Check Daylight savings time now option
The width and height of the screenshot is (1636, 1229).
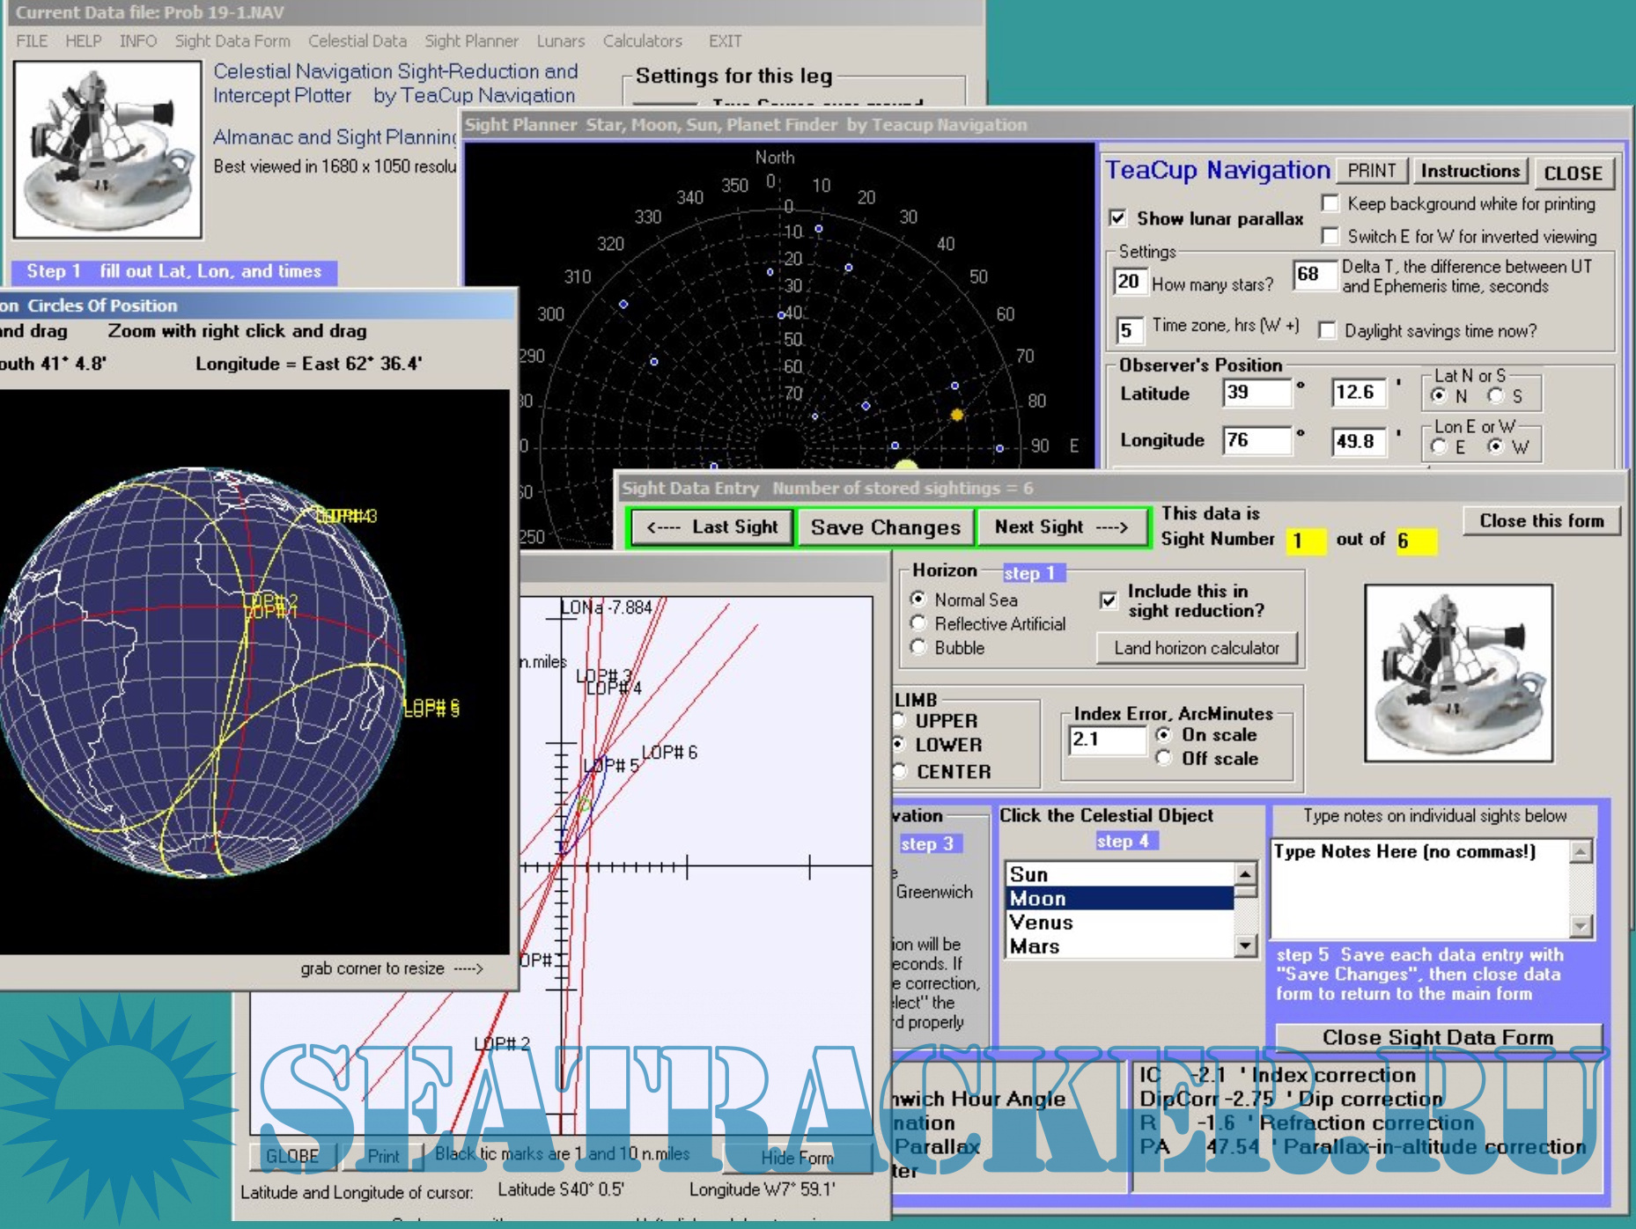click(x=1327, y=331)
